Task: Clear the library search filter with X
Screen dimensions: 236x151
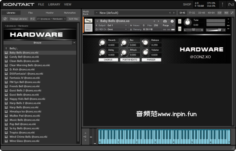Action: (65, 19)
